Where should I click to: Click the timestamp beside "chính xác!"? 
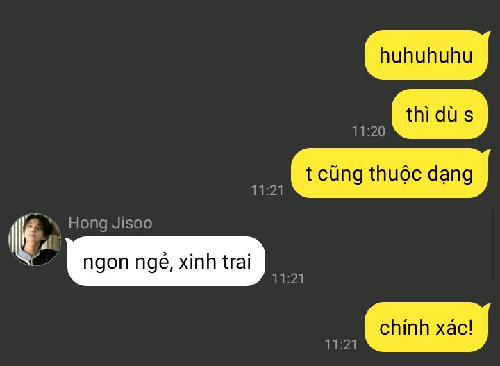tap(340, 344)
